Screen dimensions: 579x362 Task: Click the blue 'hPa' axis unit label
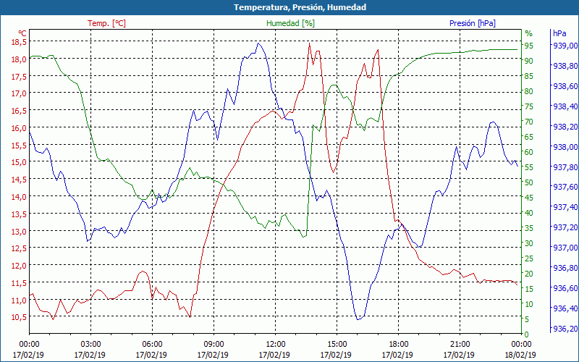(x=559, y=33)
